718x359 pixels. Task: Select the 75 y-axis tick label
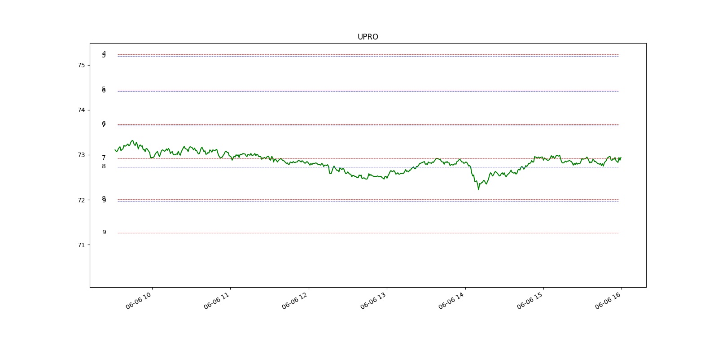coord(81,65)
